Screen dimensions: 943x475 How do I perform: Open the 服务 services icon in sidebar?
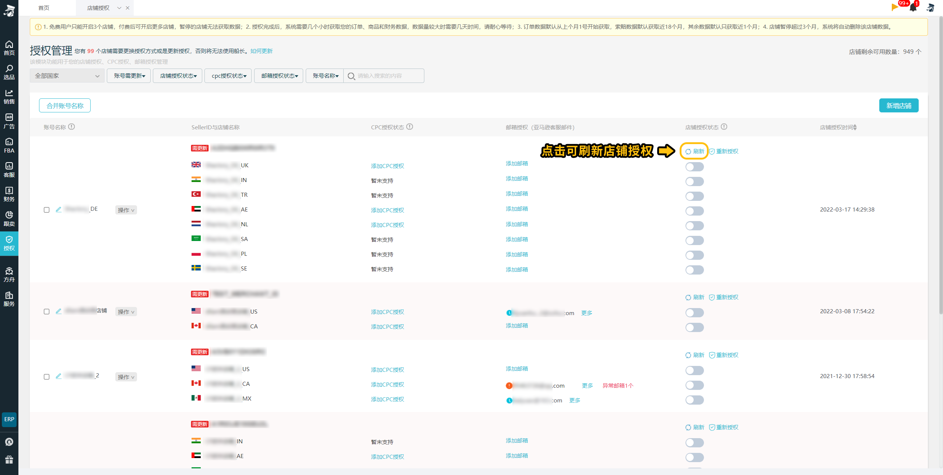(9, 299)
